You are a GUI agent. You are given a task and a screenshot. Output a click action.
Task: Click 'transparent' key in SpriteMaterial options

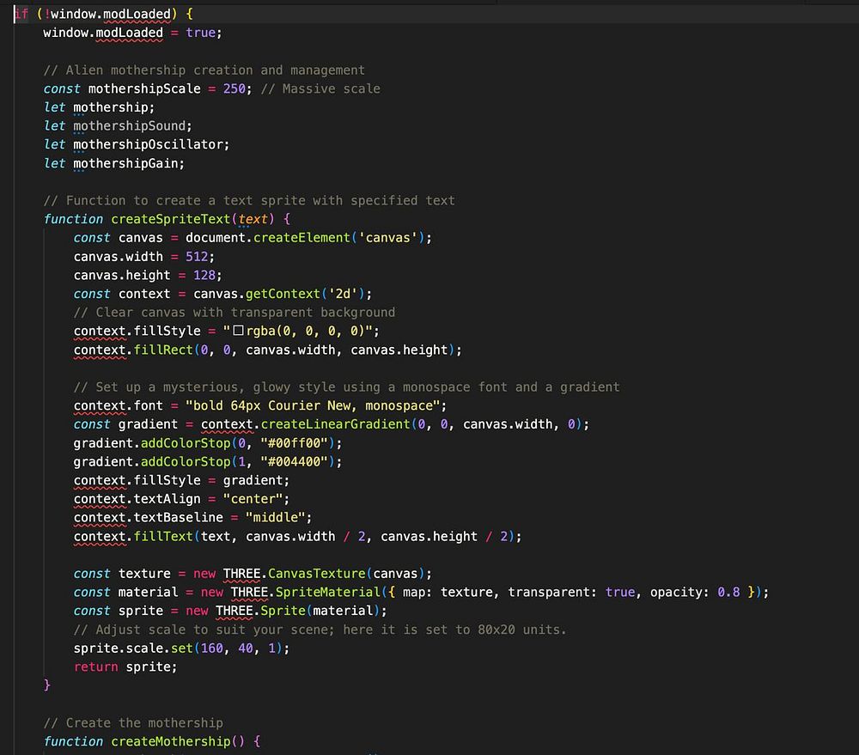click(548, 592)
